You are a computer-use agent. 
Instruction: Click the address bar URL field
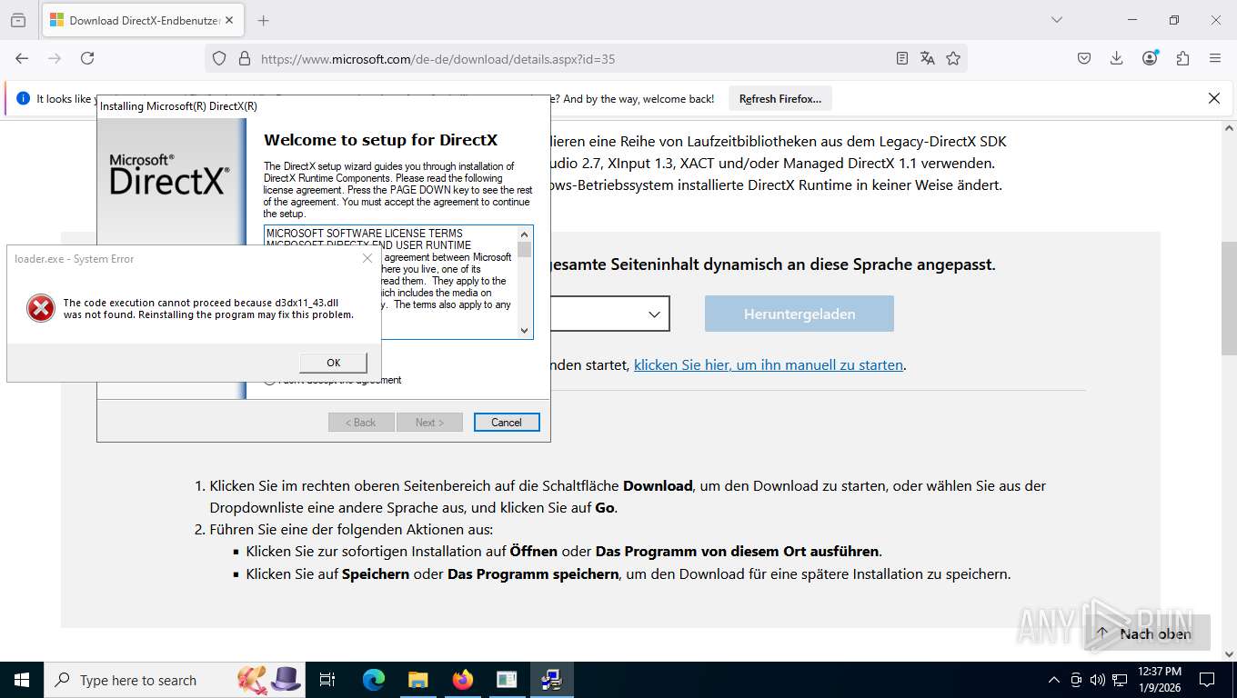coord(573,59)
